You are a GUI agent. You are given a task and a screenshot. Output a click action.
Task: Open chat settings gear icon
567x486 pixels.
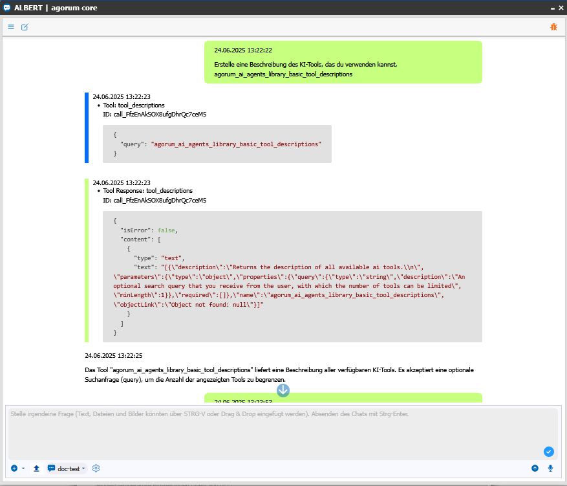point(96,469)
